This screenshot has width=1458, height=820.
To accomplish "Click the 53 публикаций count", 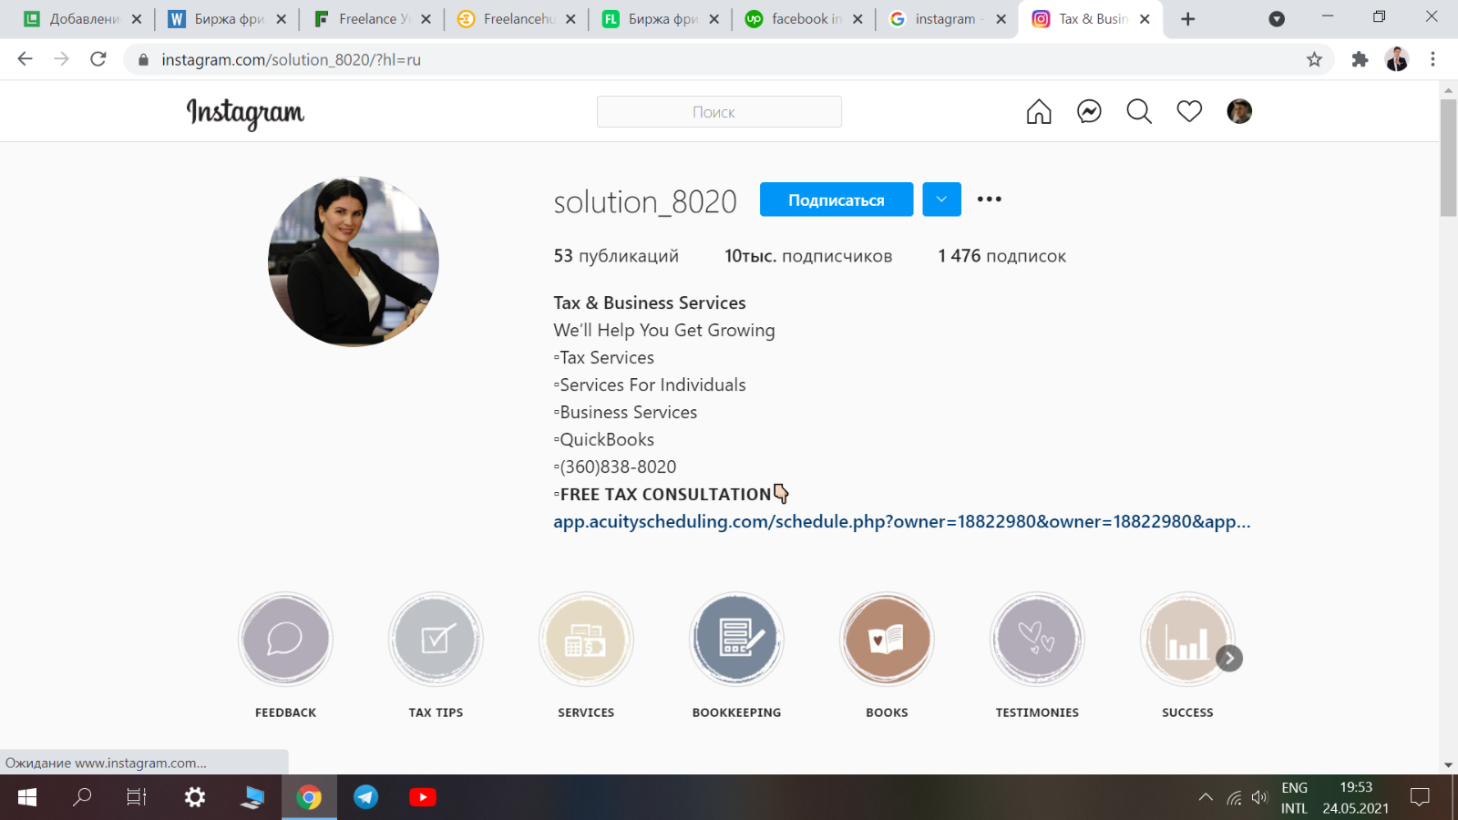I will (x=616, y=256).
